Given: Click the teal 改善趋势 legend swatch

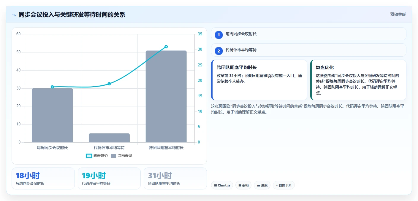Looking at the screenshot, I should click(89, 156).
